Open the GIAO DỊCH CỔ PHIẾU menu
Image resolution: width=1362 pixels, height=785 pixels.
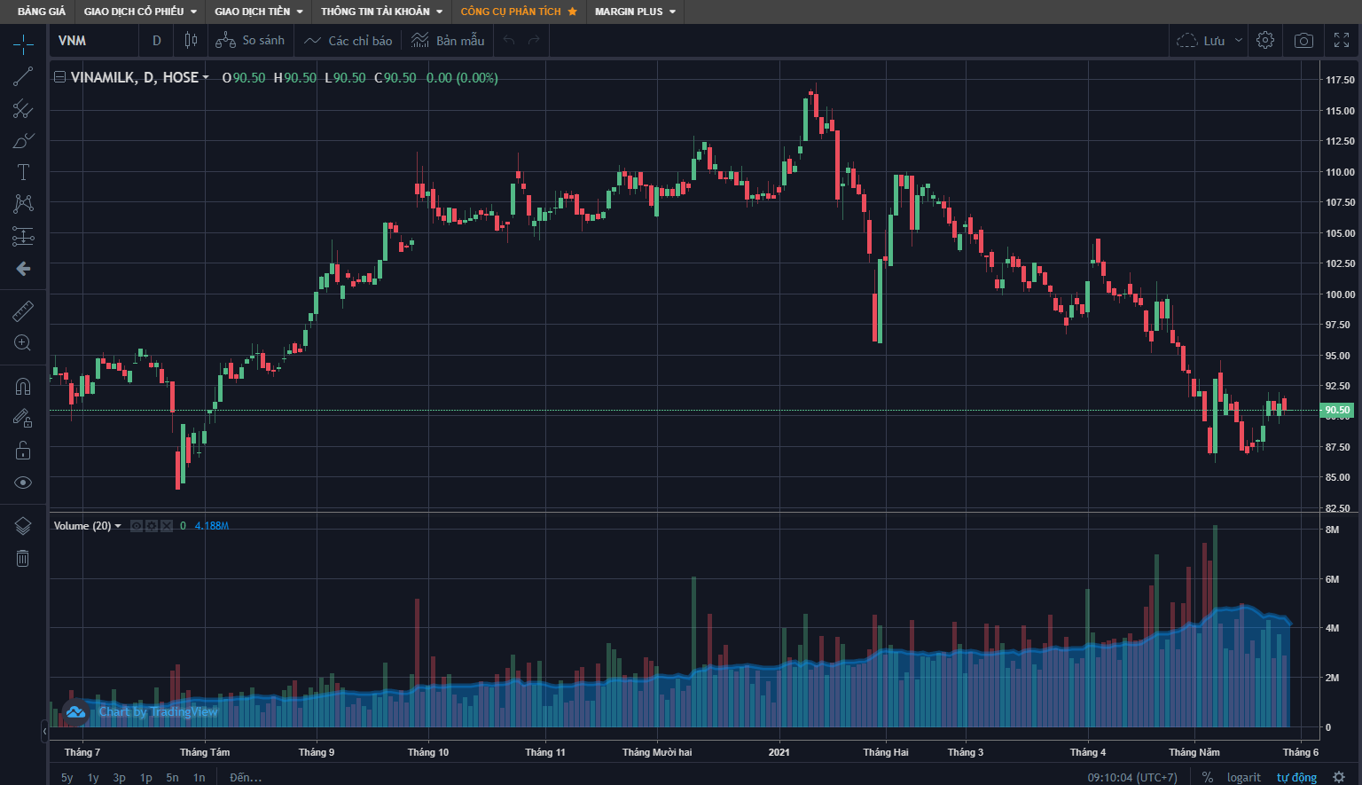point(140,12)
